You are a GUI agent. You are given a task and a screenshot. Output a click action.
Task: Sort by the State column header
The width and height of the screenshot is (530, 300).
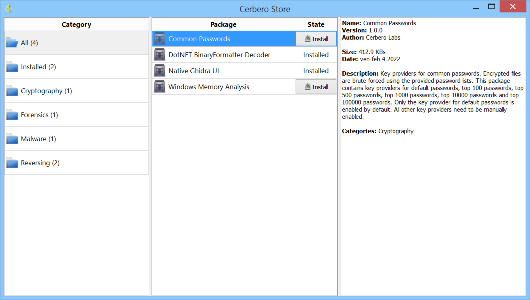point(316,24)
